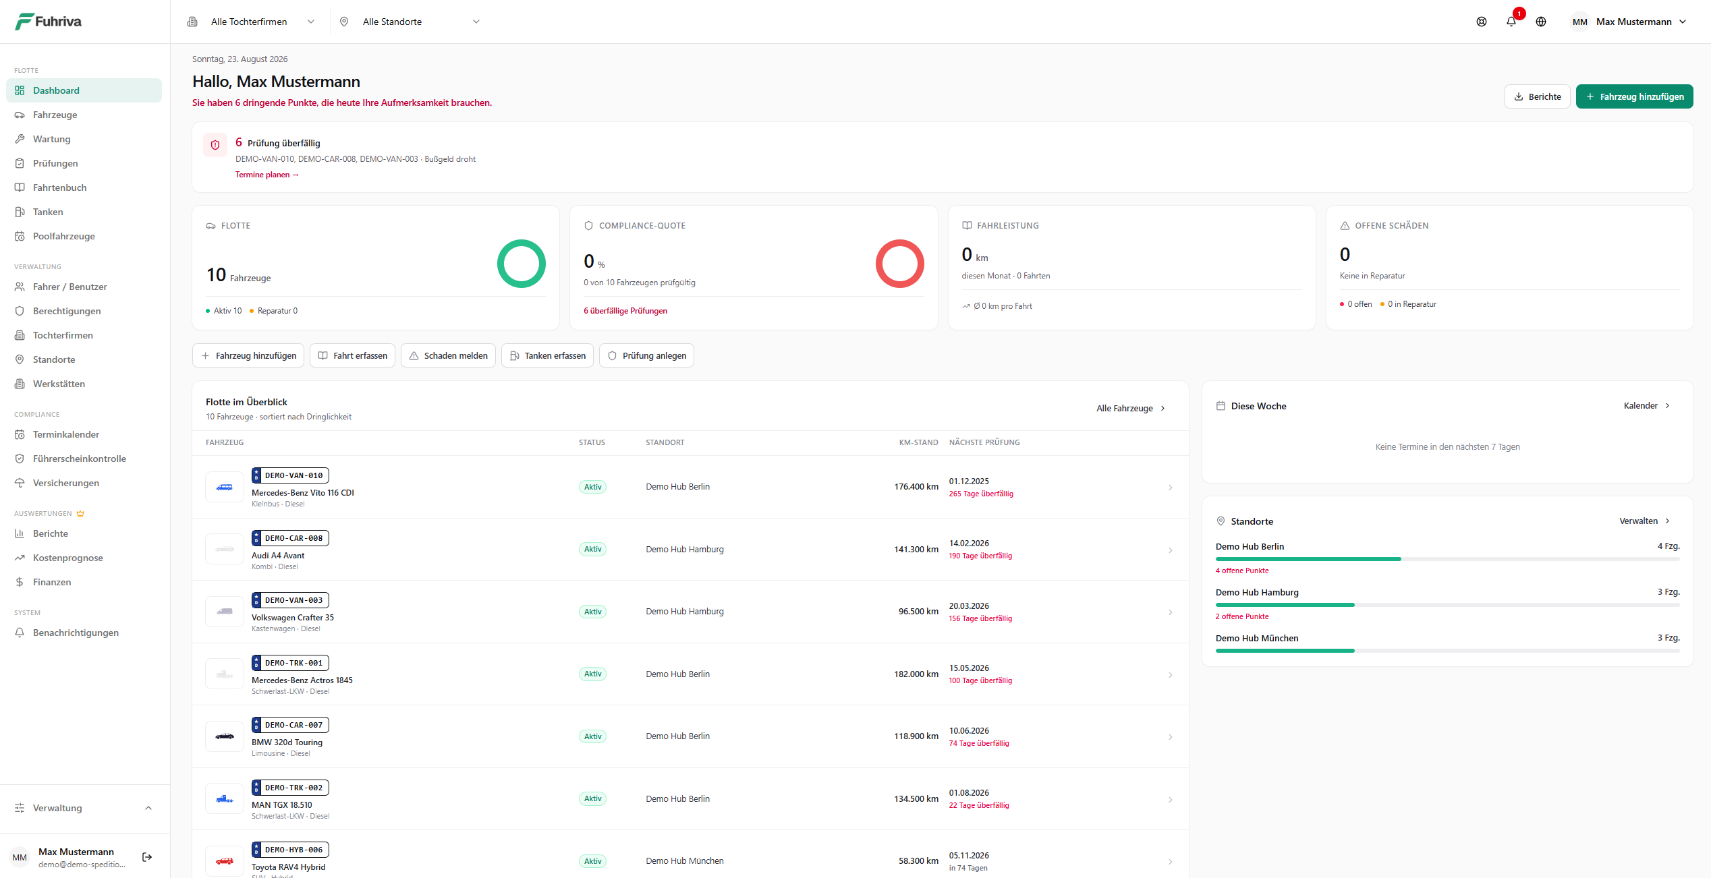Click the green Flotte donut chart

point(521,264)
